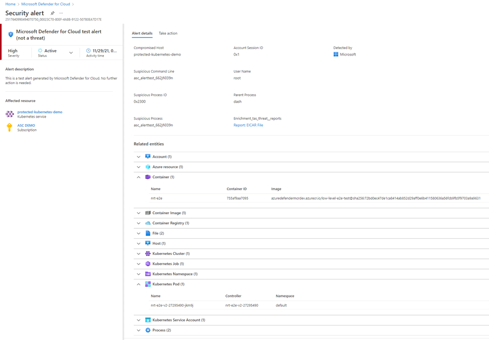Open the Active status dropdown
The image size is (489, 340).
tap(71, 53)
